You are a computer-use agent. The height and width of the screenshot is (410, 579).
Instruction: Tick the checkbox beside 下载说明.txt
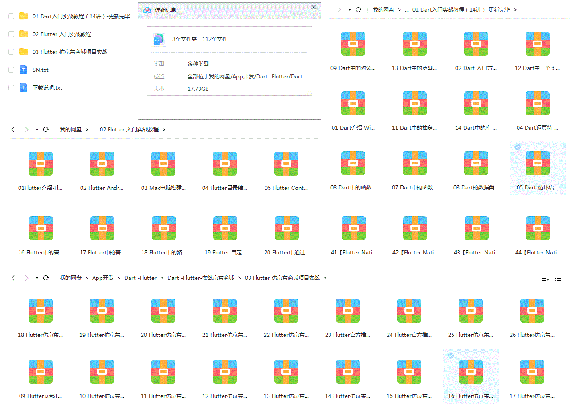[12, 87]
